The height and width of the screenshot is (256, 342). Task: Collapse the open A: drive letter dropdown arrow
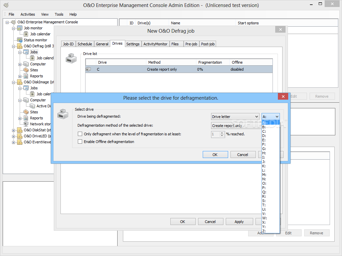(277, 117)
